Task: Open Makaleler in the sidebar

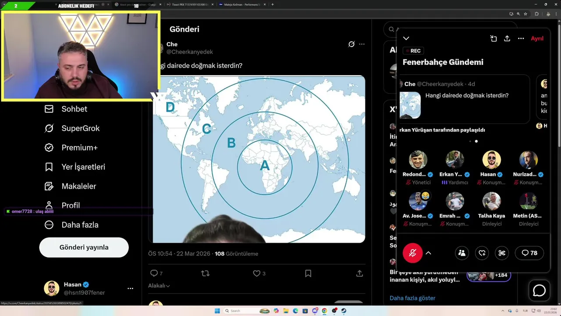Action: (70, 186)
